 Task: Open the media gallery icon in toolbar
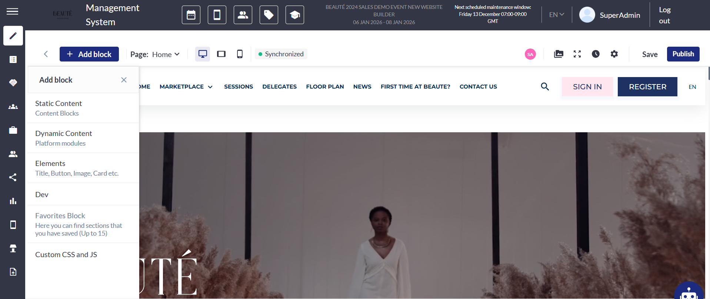[559, 54]
